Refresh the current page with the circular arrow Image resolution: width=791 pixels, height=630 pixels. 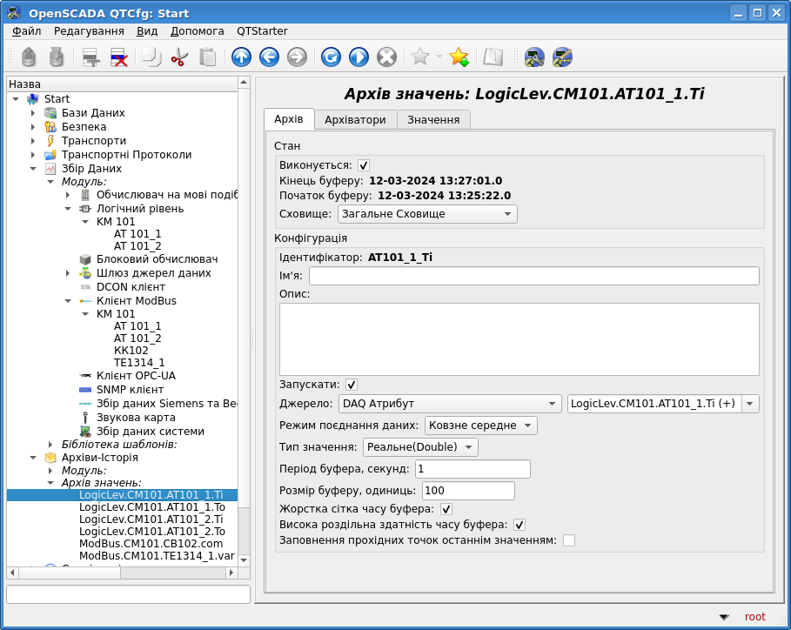331,57
